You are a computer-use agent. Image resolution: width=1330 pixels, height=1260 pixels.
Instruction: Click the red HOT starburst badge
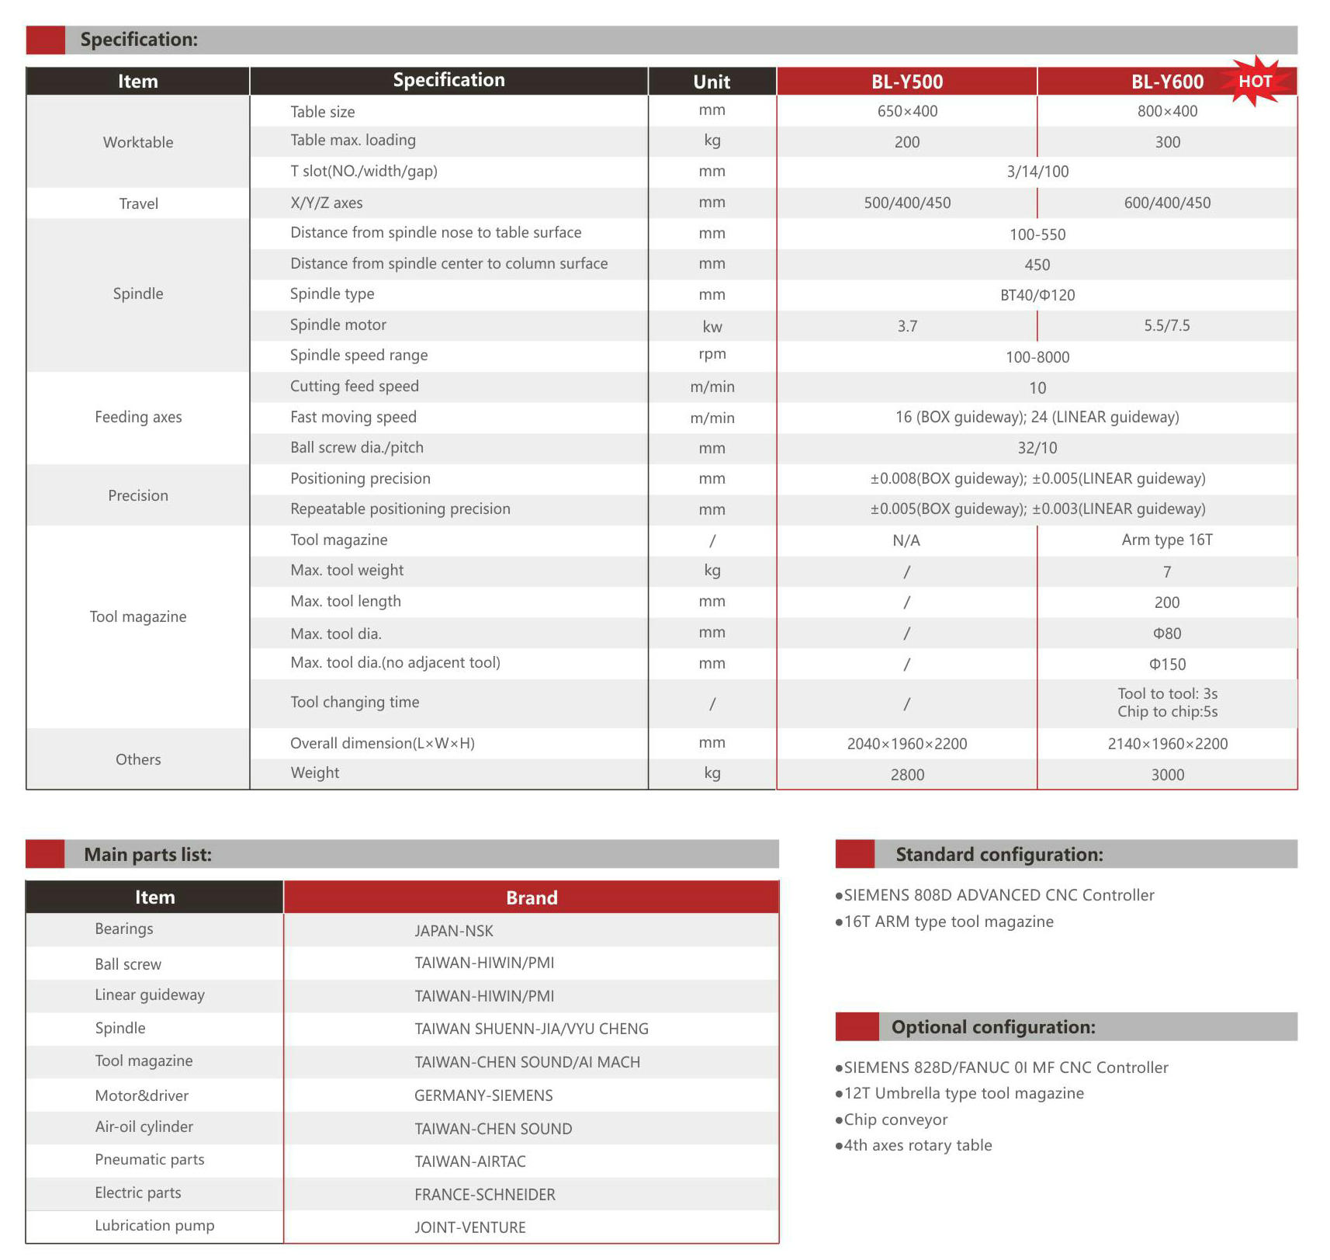point(1254,82)
